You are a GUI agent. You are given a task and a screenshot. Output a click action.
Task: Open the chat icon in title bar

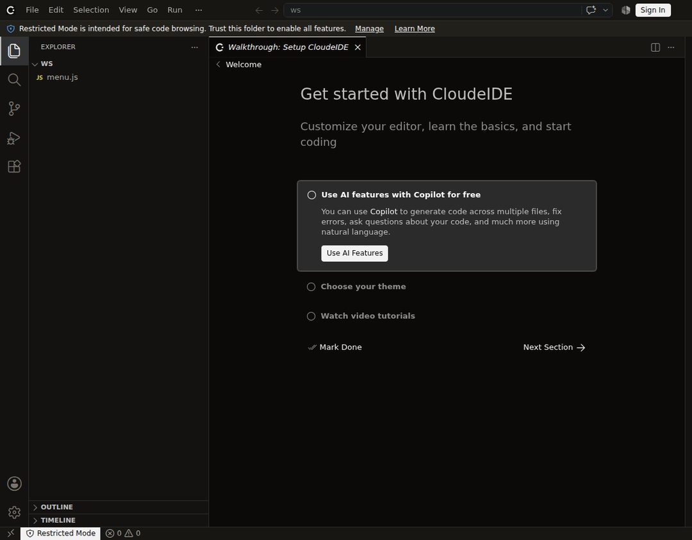[x=591, y=10]
